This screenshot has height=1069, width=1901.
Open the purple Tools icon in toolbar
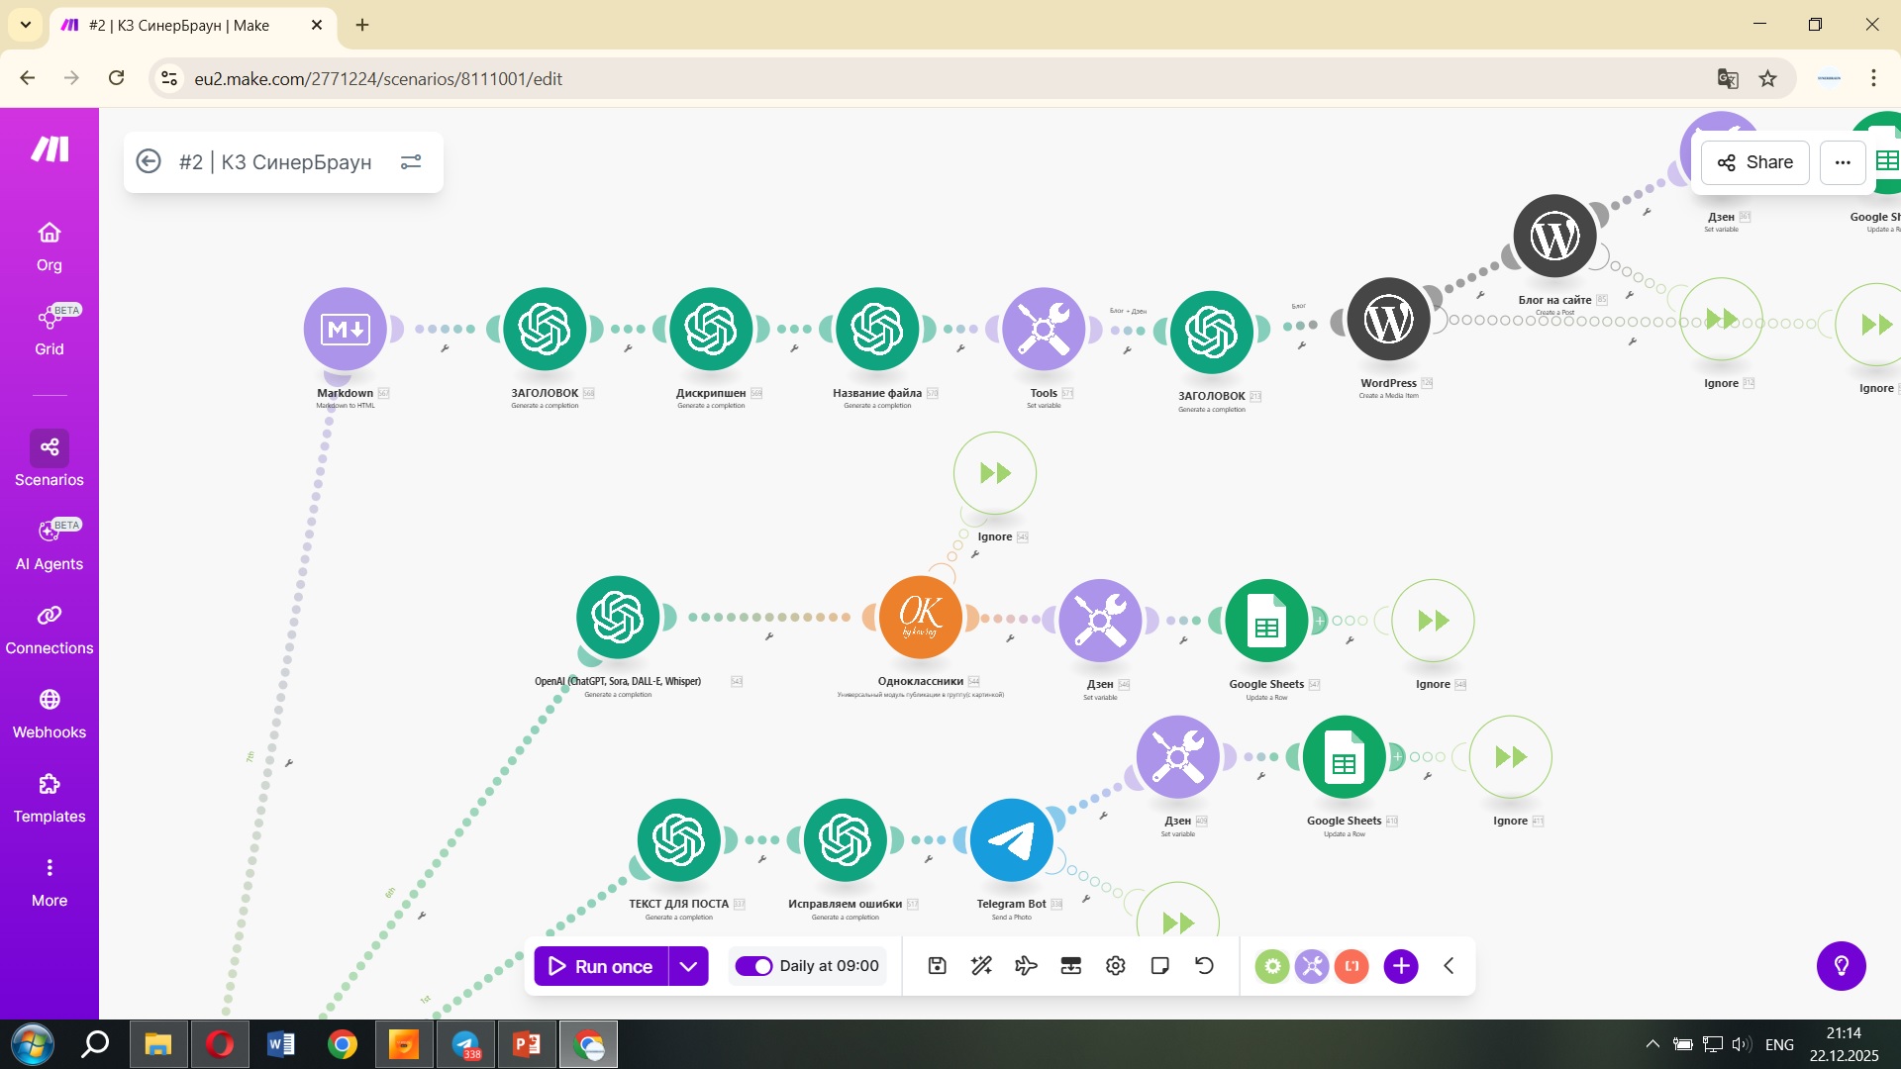[x=1312, y=966]
